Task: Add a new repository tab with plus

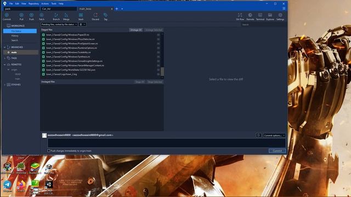Action: click(x=117, y=9)
